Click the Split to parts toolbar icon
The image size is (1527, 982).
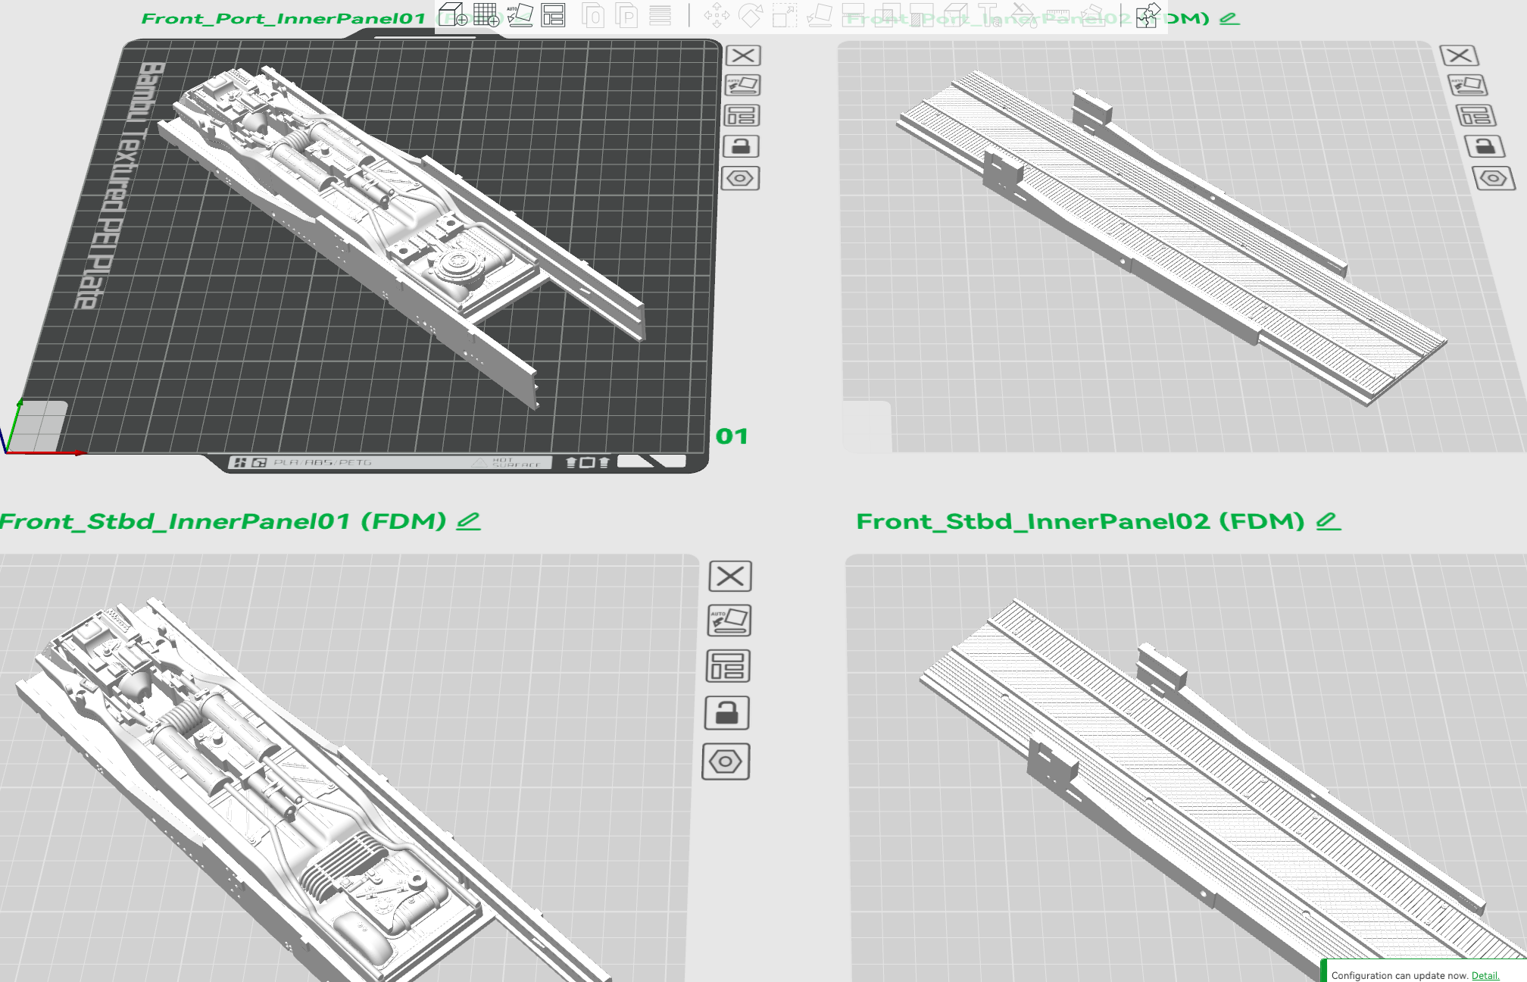coord(627,15)
